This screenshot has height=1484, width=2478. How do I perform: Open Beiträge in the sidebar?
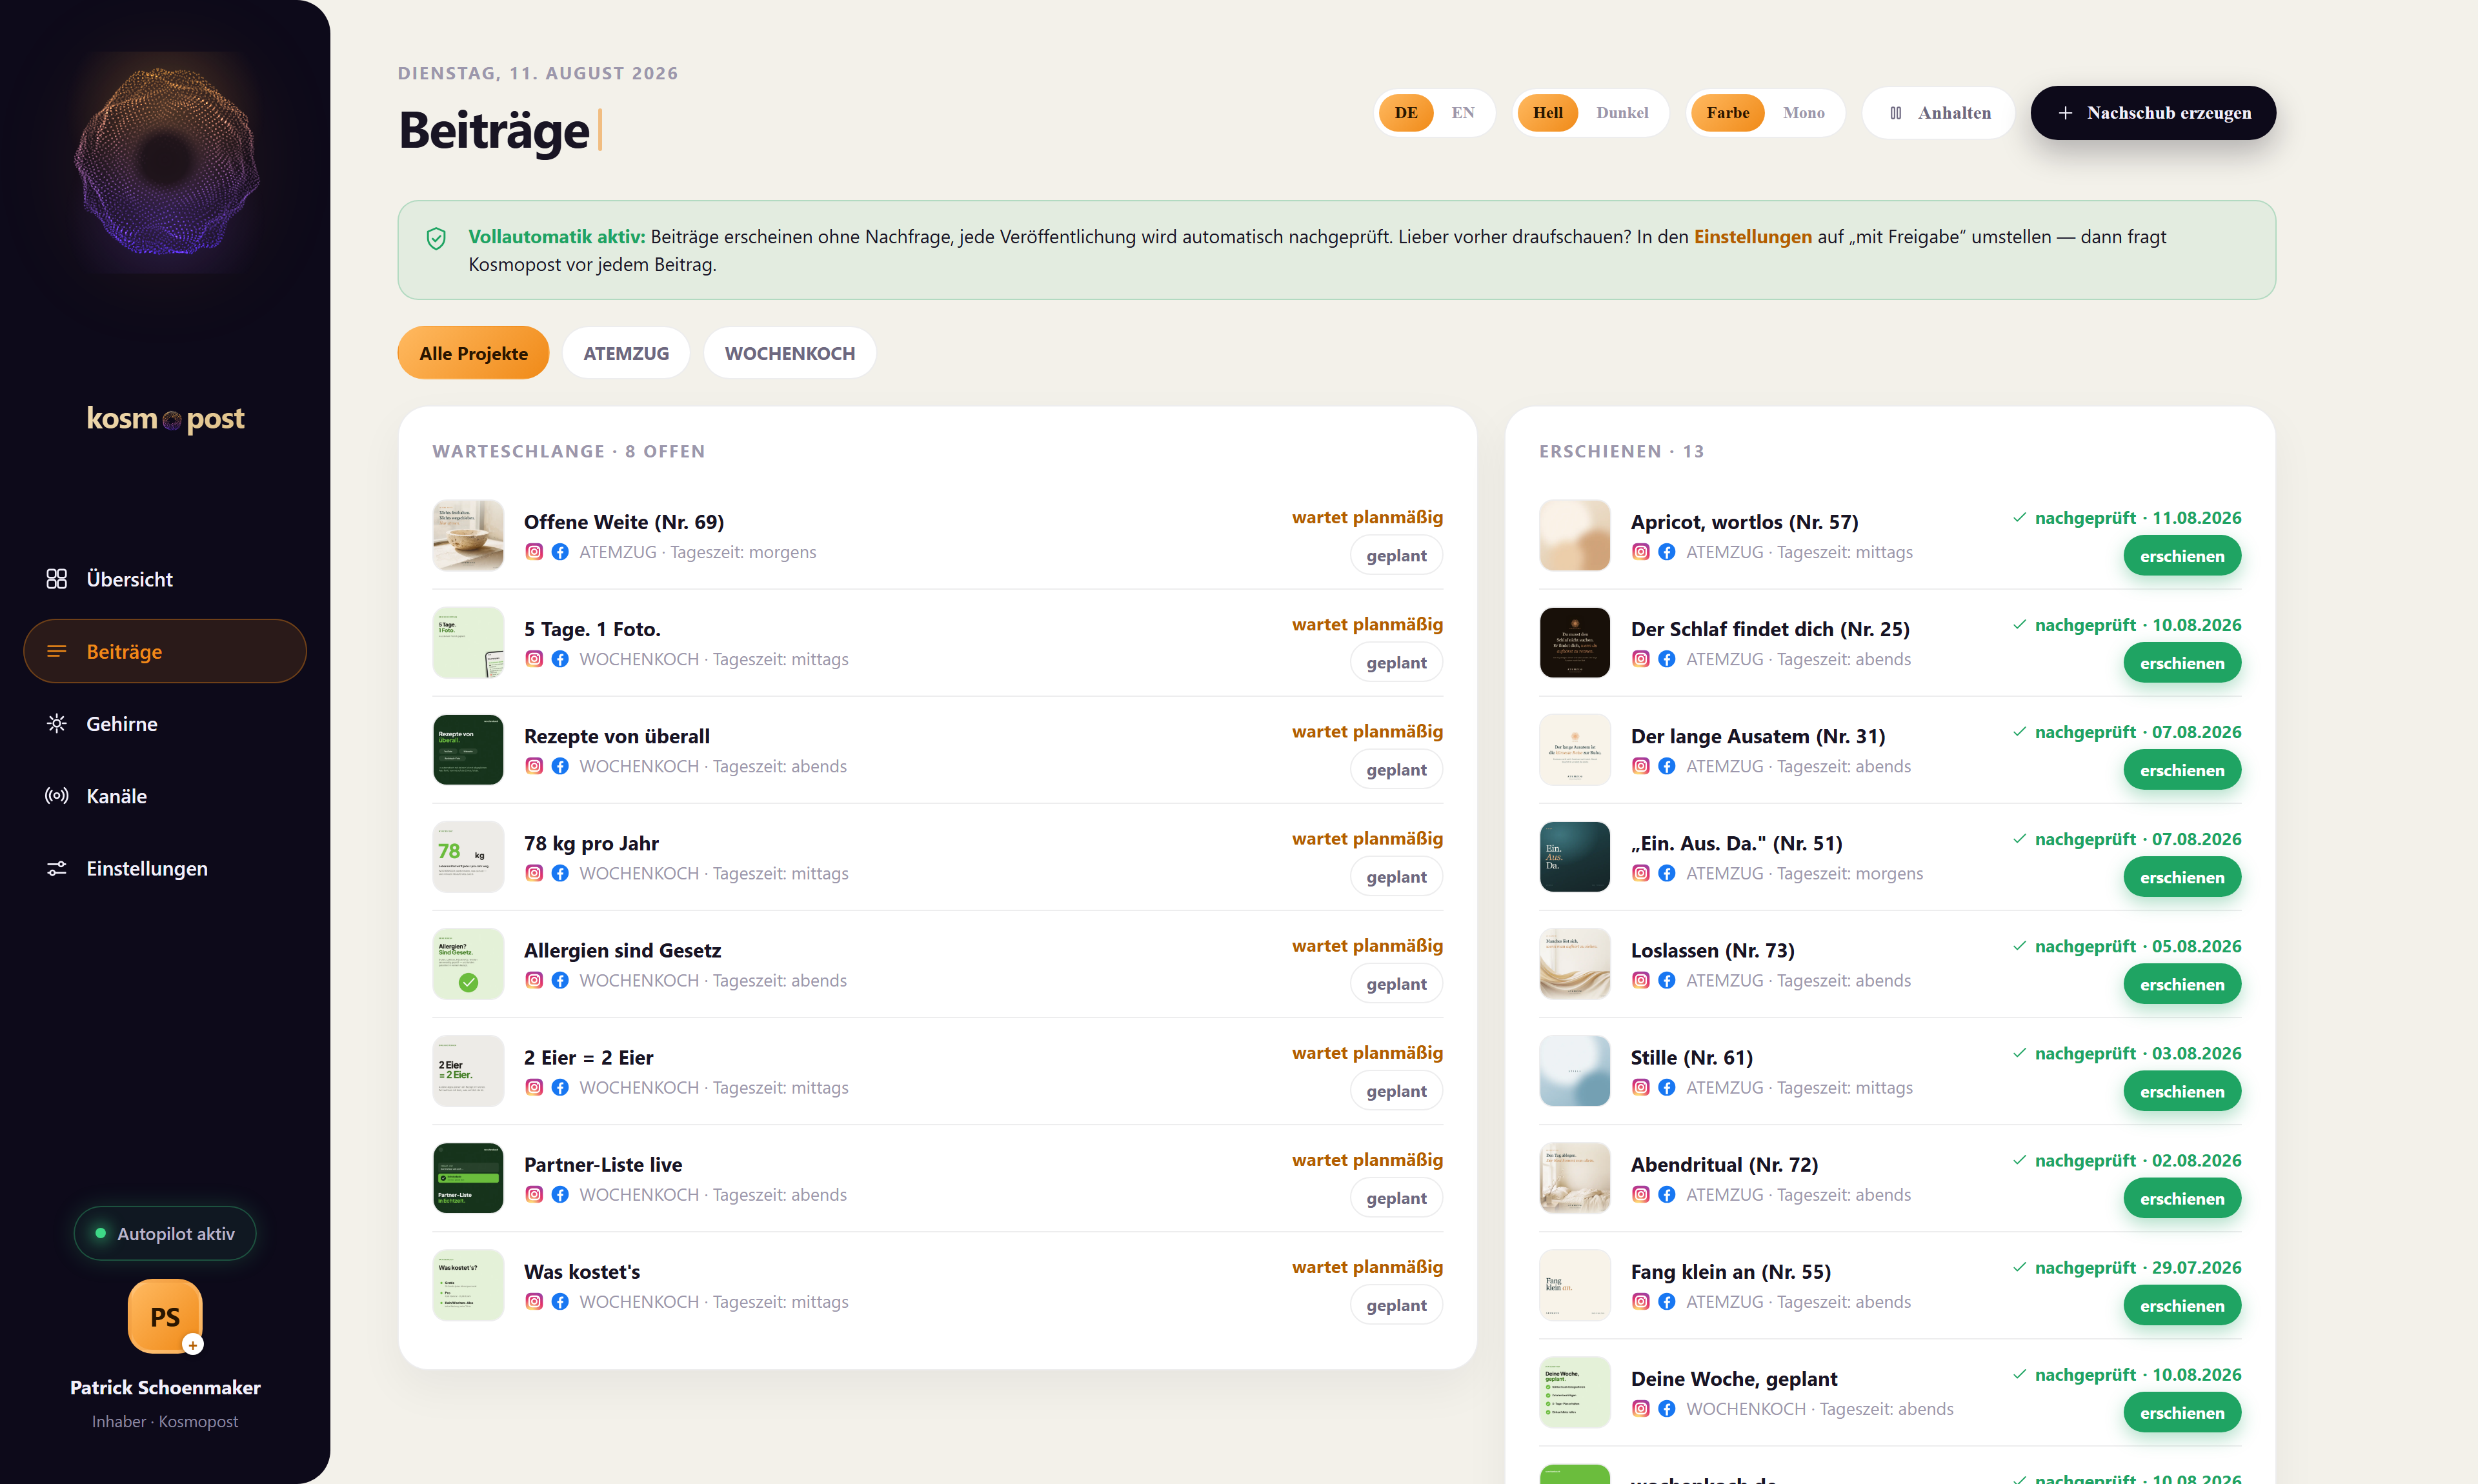(165, 651)
